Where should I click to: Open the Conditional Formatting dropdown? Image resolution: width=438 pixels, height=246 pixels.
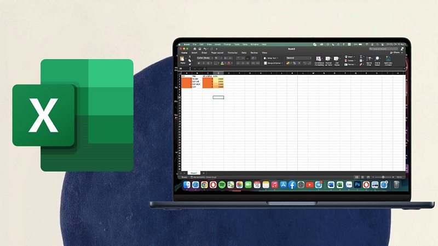(x=319, y=61)
